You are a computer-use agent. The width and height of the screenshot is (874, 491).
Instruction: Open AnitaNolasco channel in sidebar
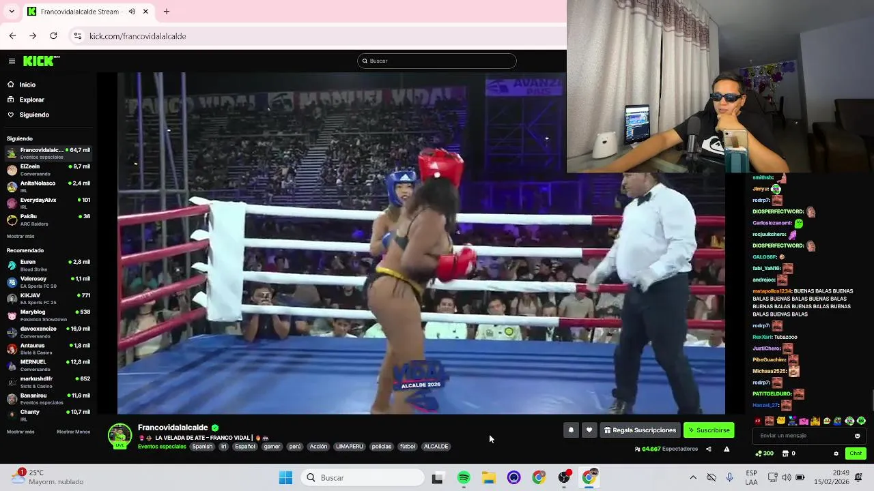(x=48, y=186)
